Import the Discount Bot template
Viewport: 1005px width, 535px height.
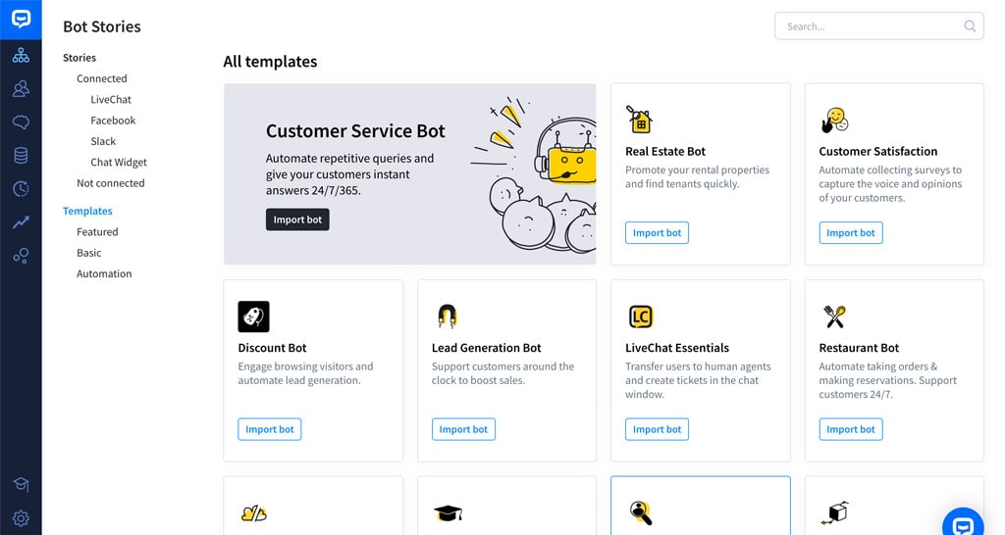point(269,429)
